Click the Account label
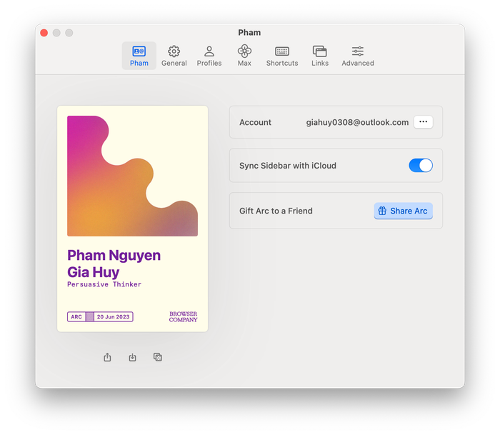The image size is (500, 435). coord(255,122)
